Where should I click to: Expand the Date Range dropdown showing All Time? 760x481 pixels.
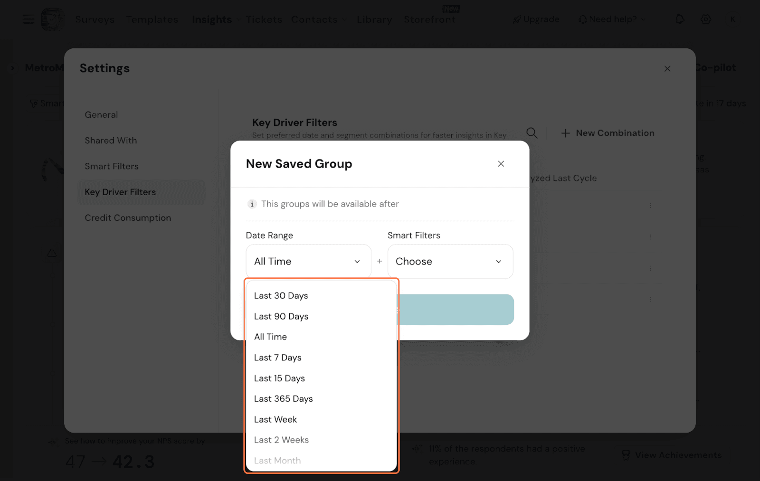coord(308,262)
